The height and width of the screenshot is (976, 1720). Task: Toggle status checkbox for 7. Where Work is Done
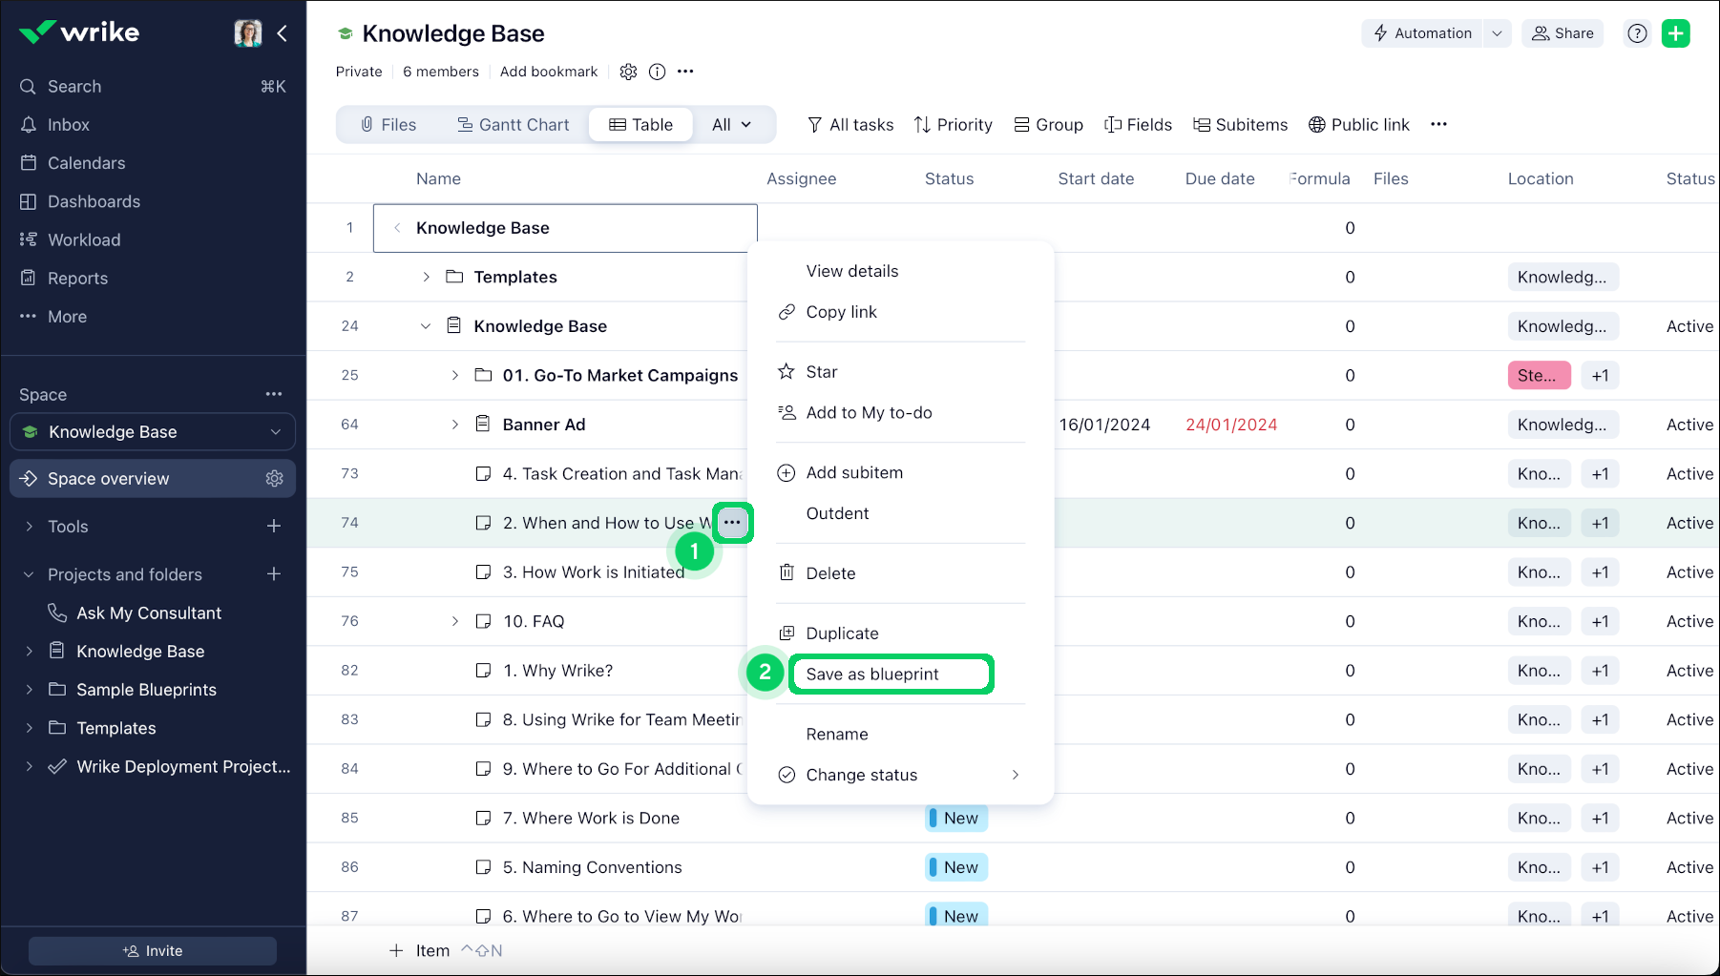(x=484, y=819)
